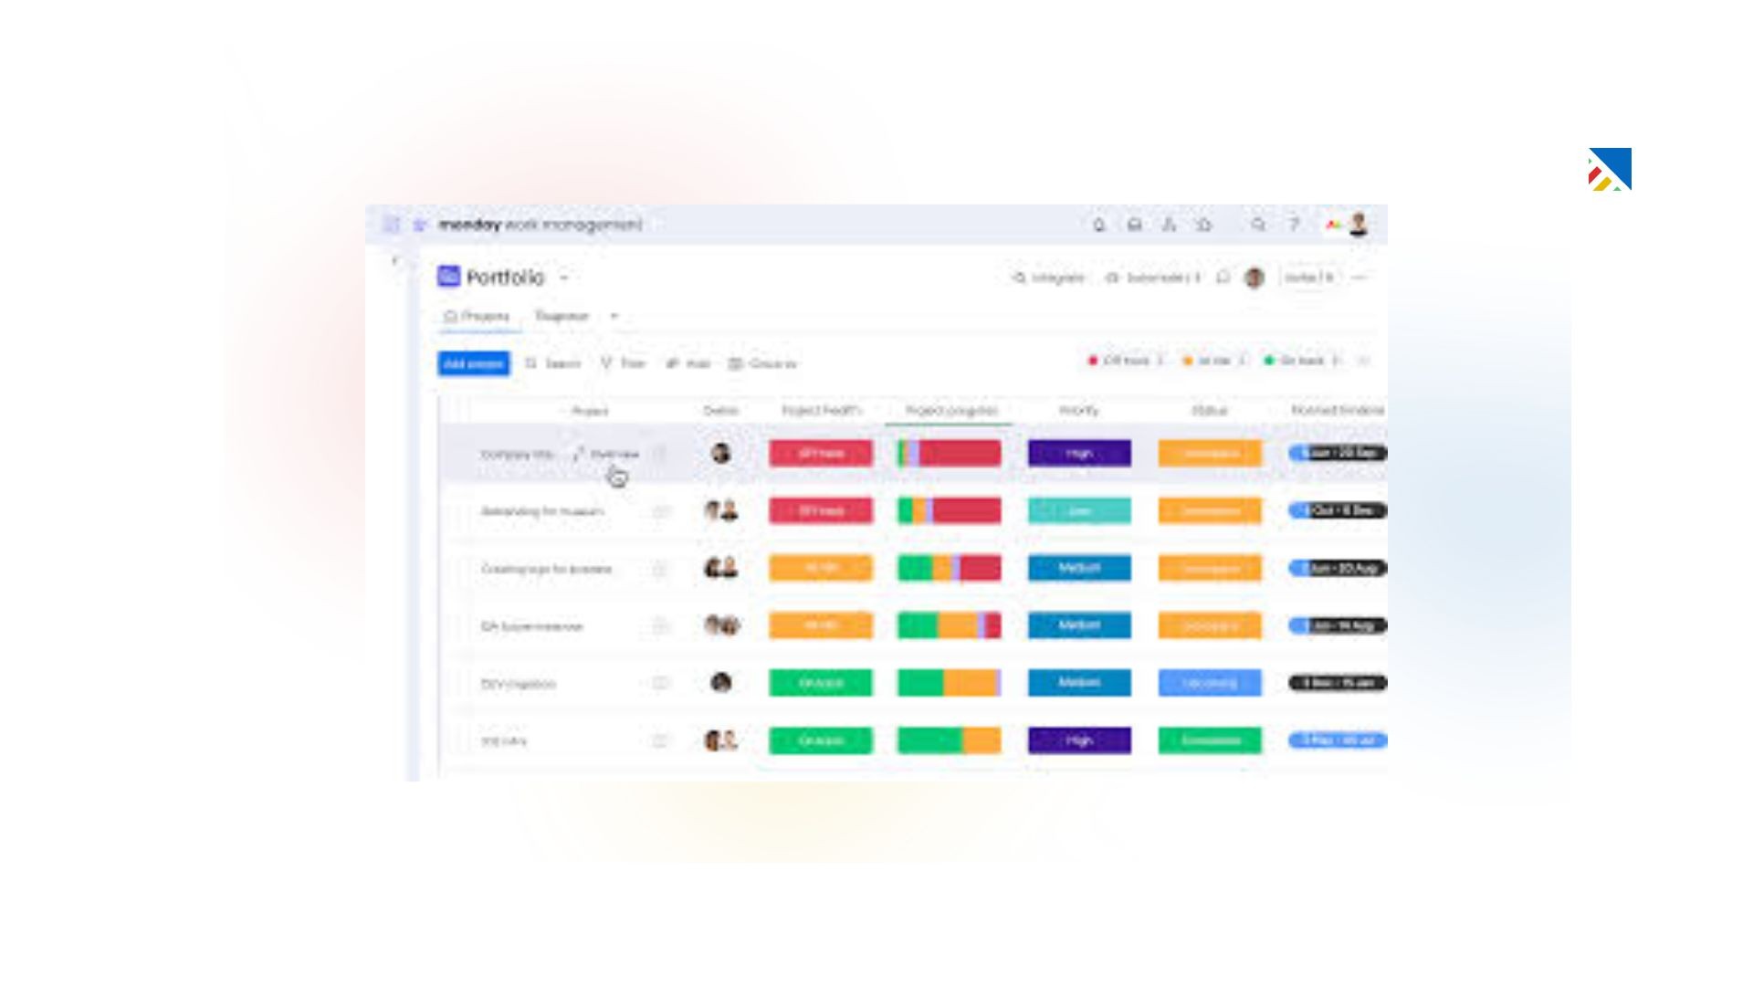Click the blue Add project button
This screenshot has width=1753, height=986.
coord(473,363)
